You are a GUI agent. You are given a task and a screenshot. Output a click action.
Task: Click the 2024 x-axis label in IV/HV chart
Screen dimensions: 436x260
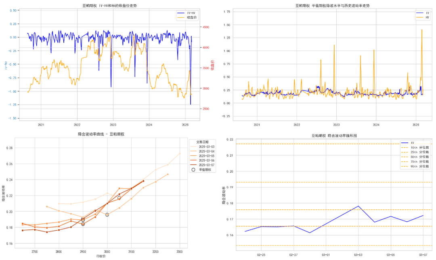(376, 125)
